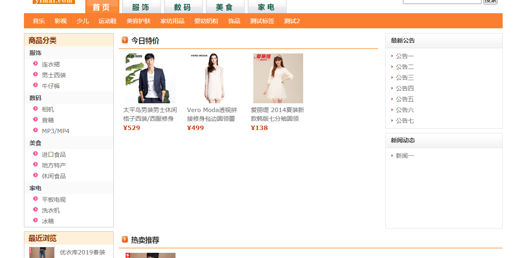Open the 冰箱 category link
This screenshot has width=513, height=258.
(x=48, y=221)
